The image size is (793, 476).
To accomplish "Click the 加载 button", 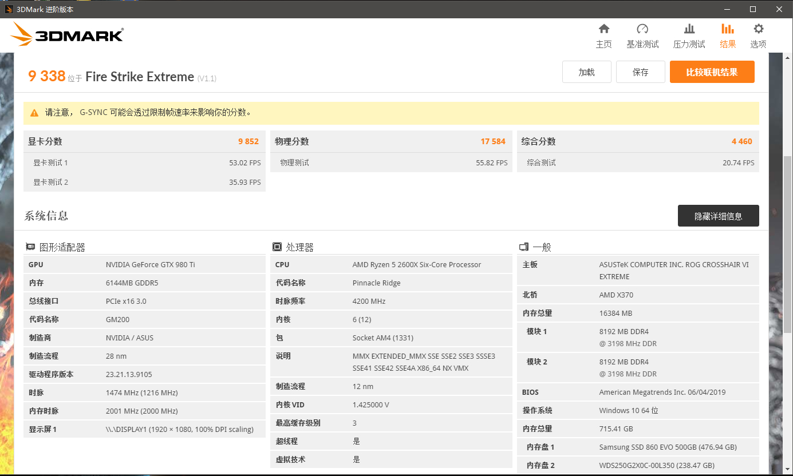I will pyautogui.click(x=587, y=72).
